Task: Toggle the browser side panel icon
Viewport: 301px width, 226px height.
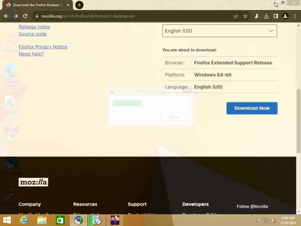Action: (276, 16)
